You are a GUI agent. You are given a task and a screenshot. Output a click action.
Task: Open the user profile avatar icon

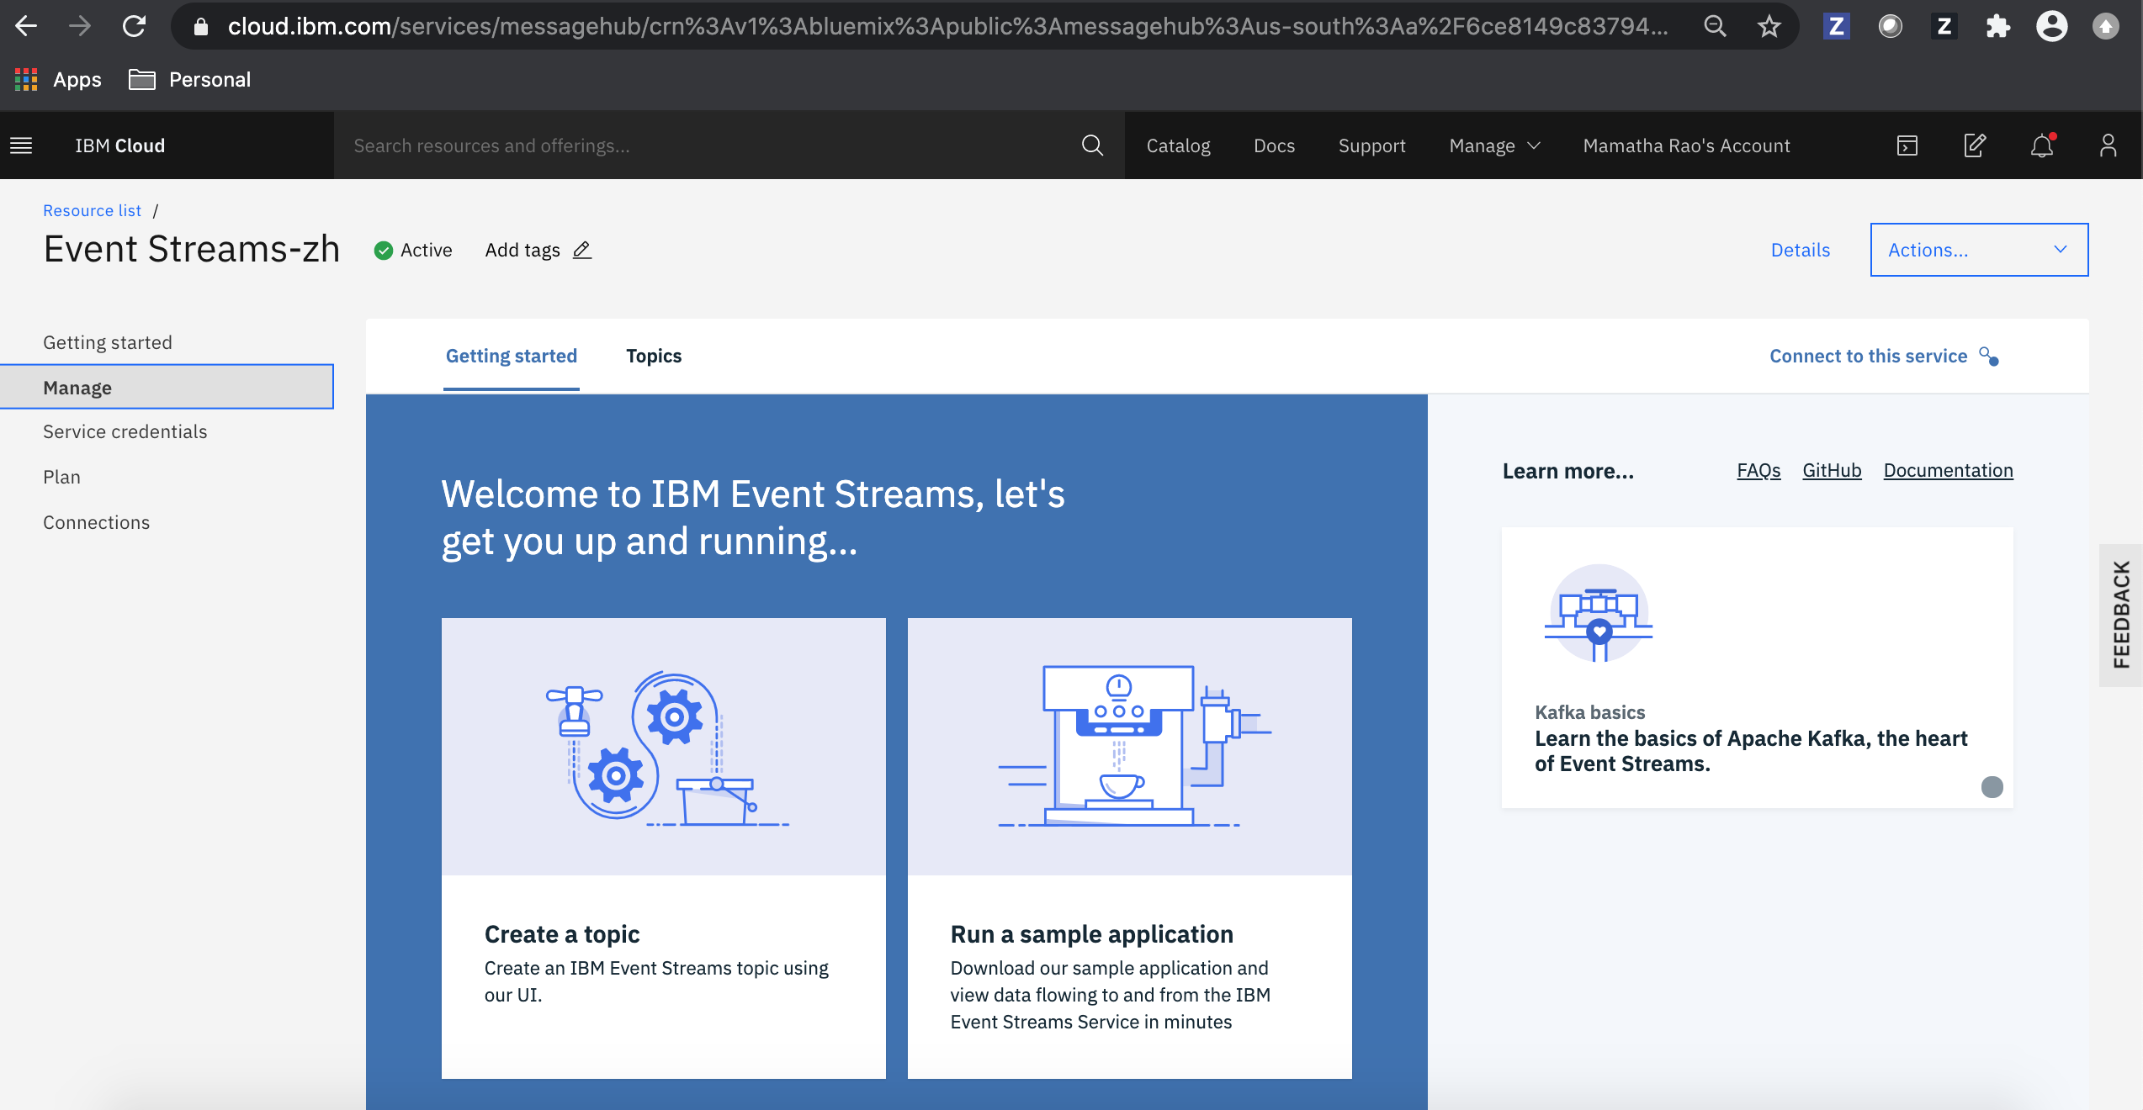2108,145
